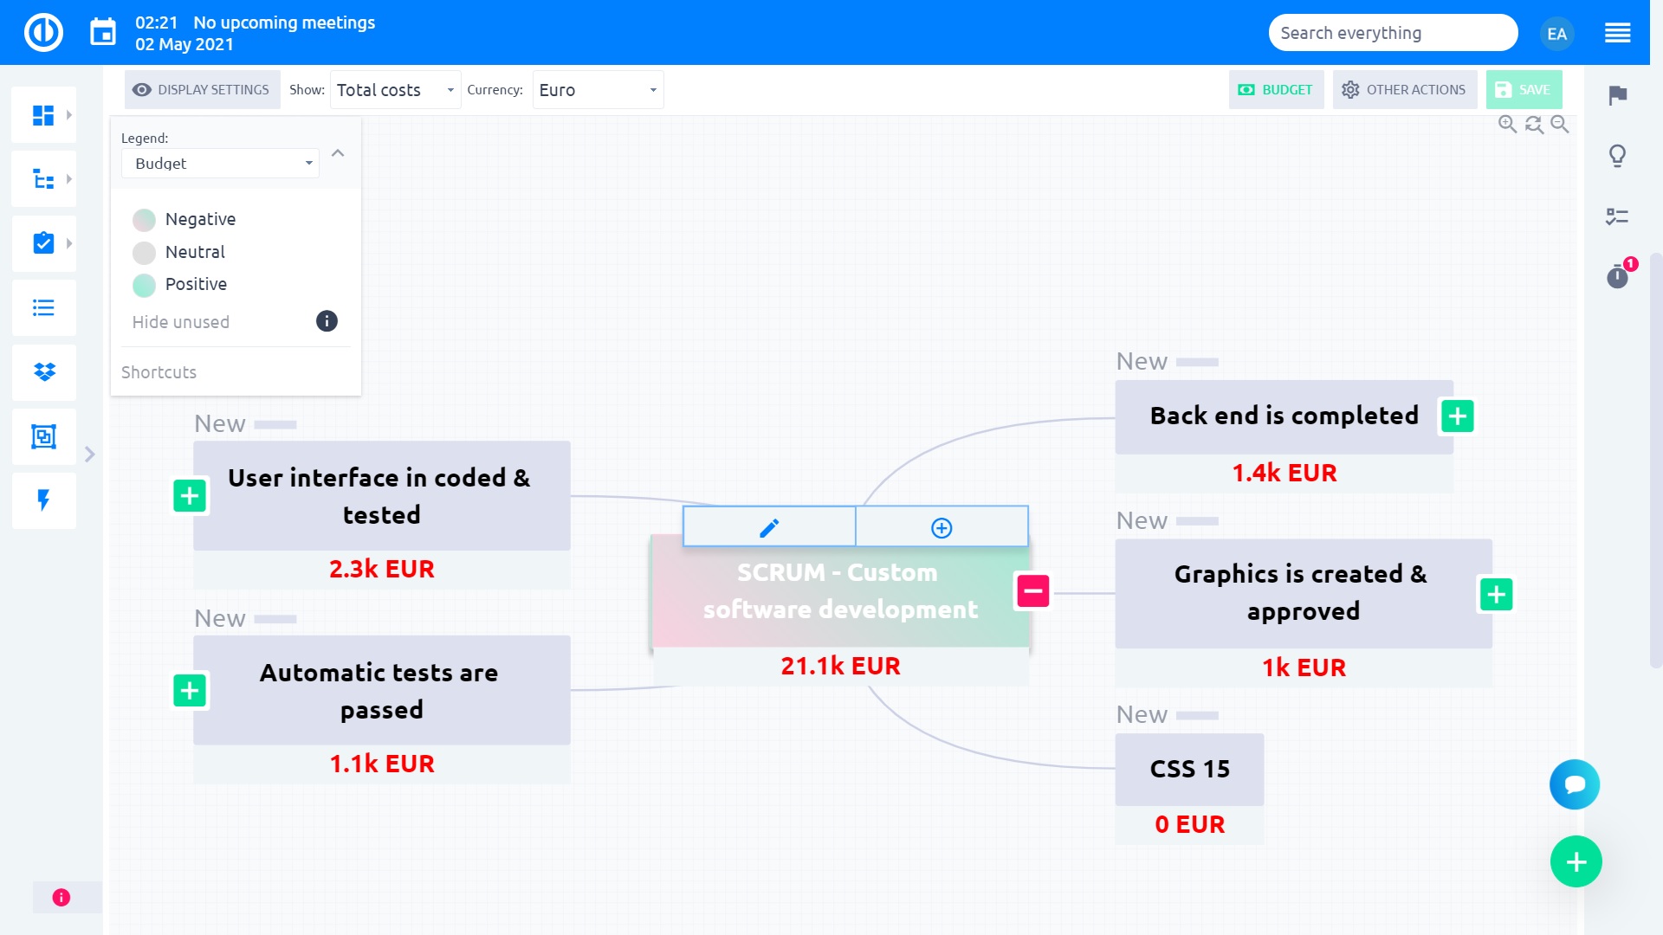Open the Show Total costs dropdown
The width and height of the screenshot is (1663, 935).
pyautogui.click(x=394, y=89)
